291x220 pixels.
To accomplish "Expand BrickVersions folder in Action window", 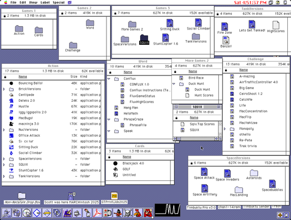I will [4, 89].
